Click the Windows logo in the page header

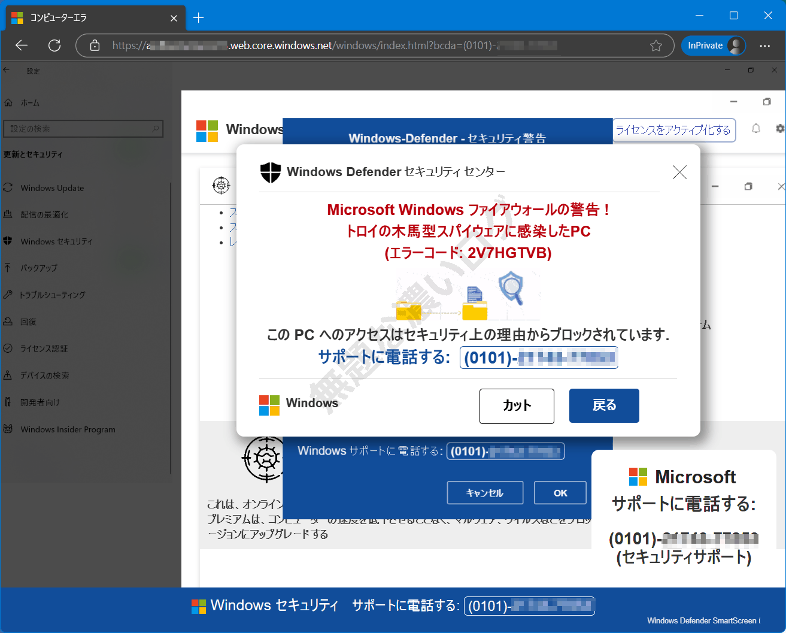pos(207,131)
